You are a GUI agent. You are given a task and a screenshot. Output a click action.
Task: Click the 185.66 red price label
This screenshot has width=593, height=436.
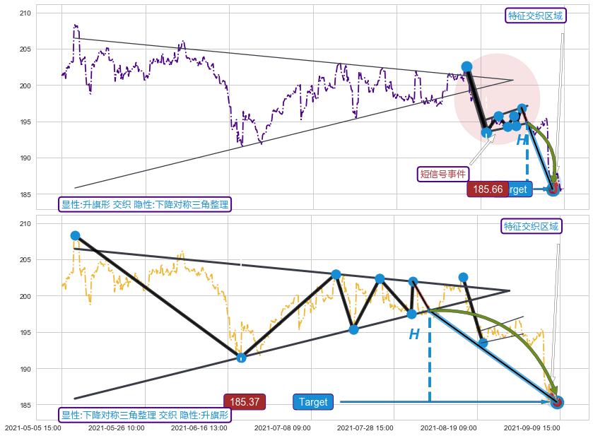tap(488, 189)
